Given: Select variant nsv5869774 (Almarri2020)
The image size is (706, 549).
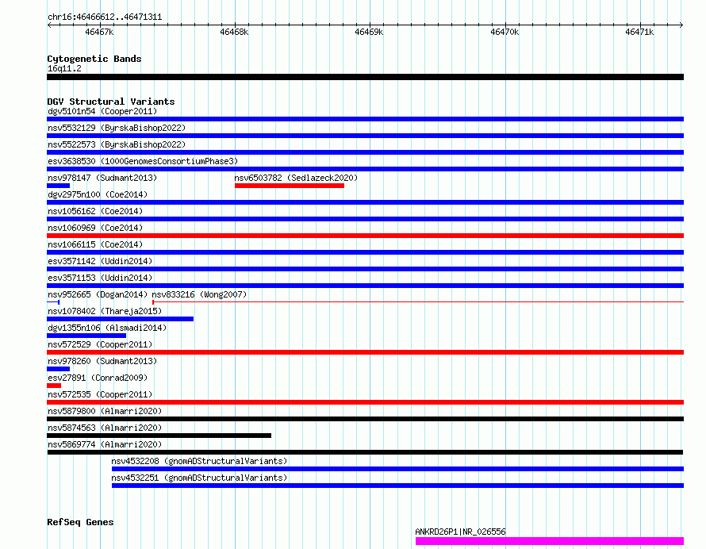Looking at the screenshot, I should tap(105, 444).
